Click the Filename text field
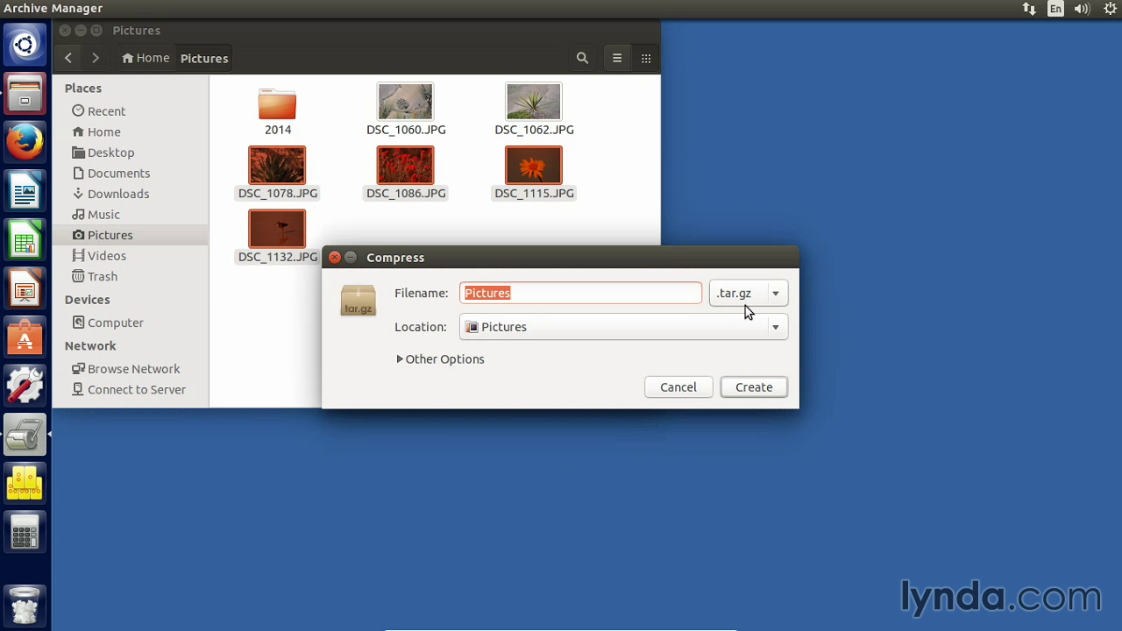1122x631 pixels. [x=581, y=293]
